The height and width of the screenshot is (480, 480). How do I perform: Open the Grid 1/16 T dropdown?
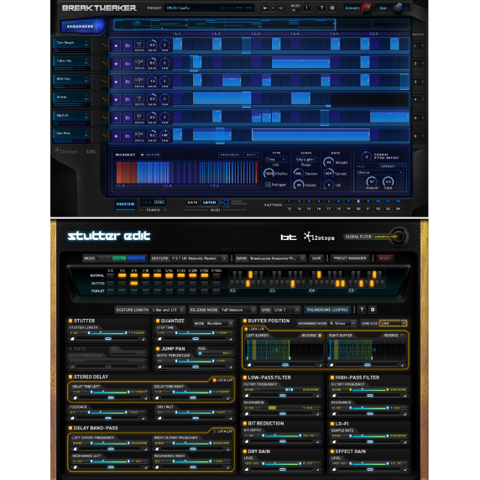point(286,310)
